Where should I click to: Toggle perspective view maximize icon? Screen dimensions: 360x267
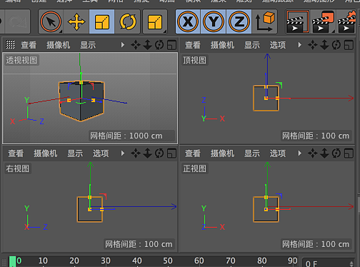(x=171, y=45)
